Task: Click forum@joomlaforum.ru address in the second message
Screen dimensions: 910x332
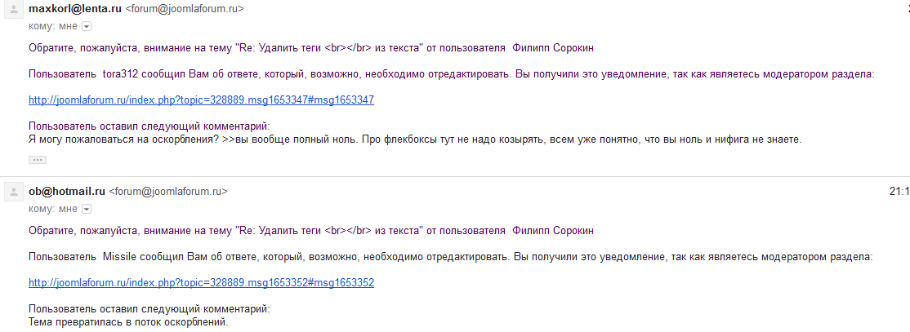Action: click(x=168, y=192)
